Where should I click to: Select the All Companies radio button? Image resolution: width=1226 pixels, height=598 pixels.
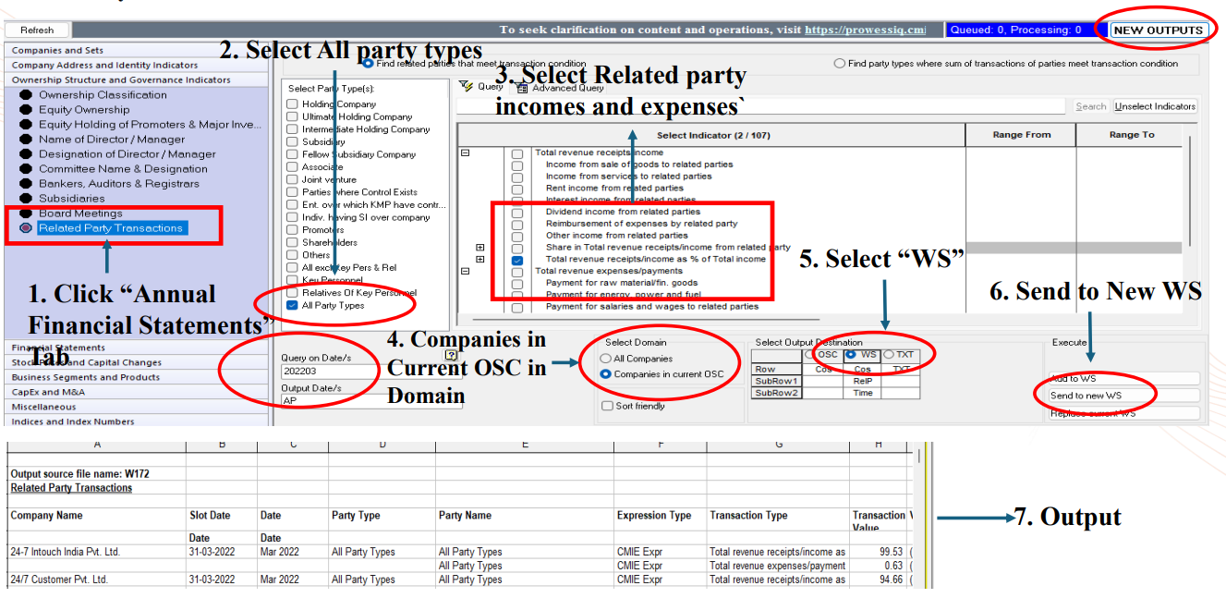tap(606, 359)
